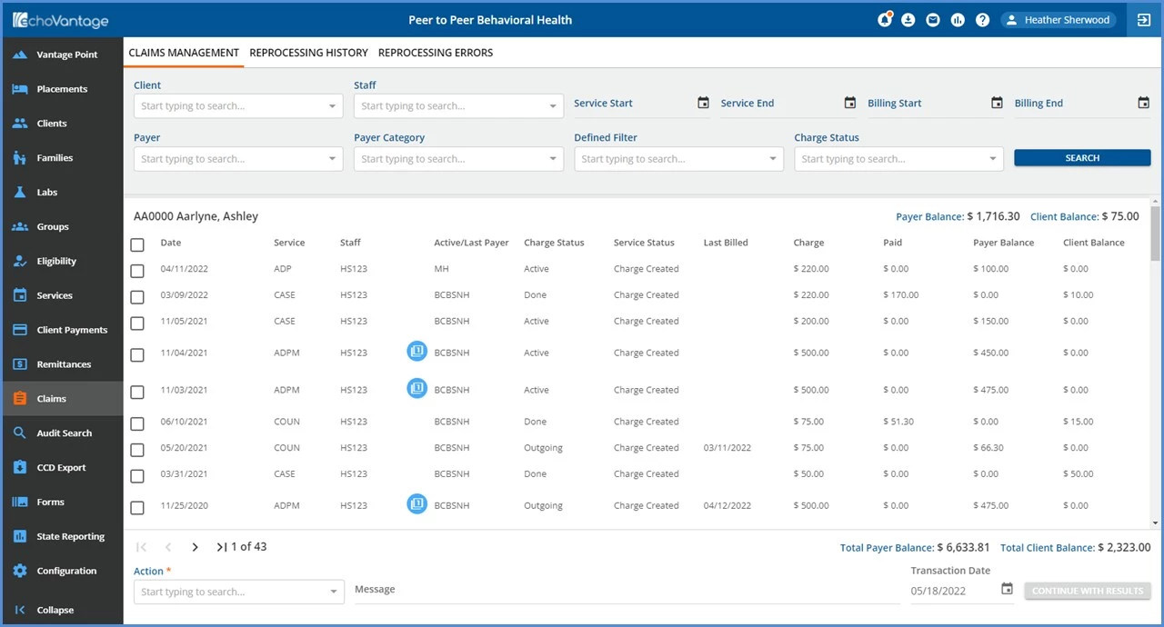This screenshot has width=1164, height=627.
Task: Click the logout icon in top right
Action: pyautogui.click(x=1144, y=20)
